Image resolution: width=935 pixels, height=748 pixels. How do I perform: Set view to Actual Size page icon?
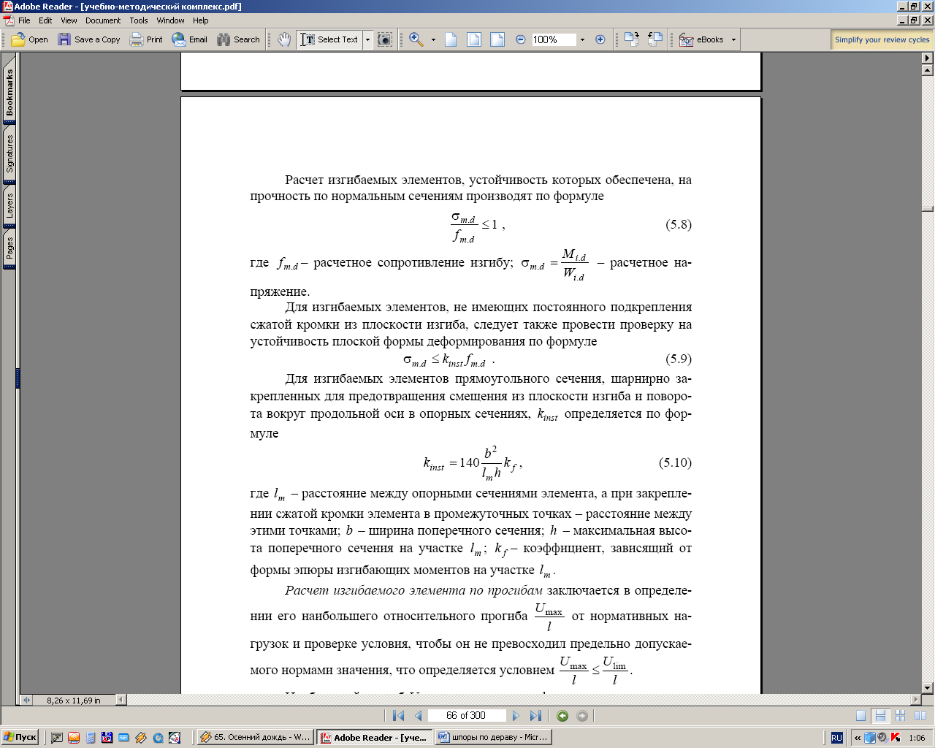(x=451, y=39)
